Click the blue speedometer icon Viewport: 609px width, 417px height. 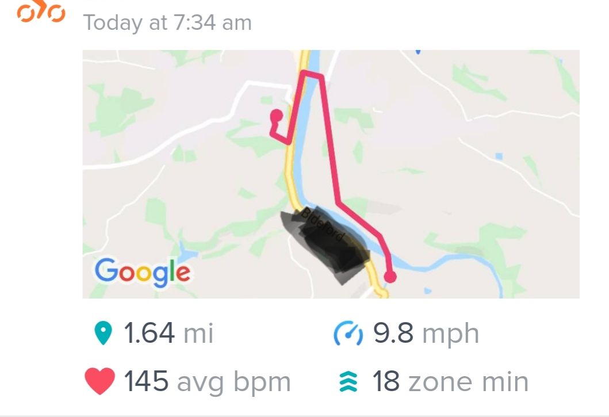click(348, 333)
